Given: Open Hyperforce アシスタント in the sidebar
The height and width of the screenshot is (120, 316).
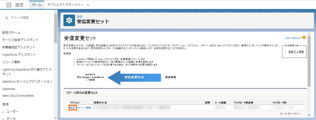Looking at the screenshot, I should (x=19, y=55).
